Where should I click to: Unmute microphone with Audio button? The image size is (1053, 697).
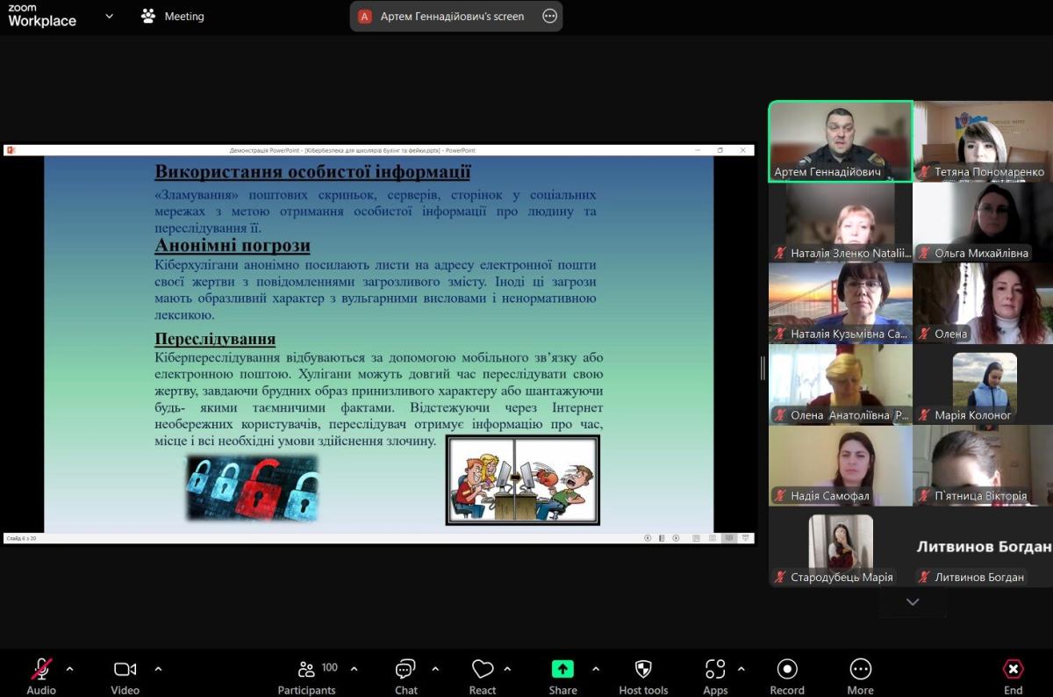[x=41, y=674]
